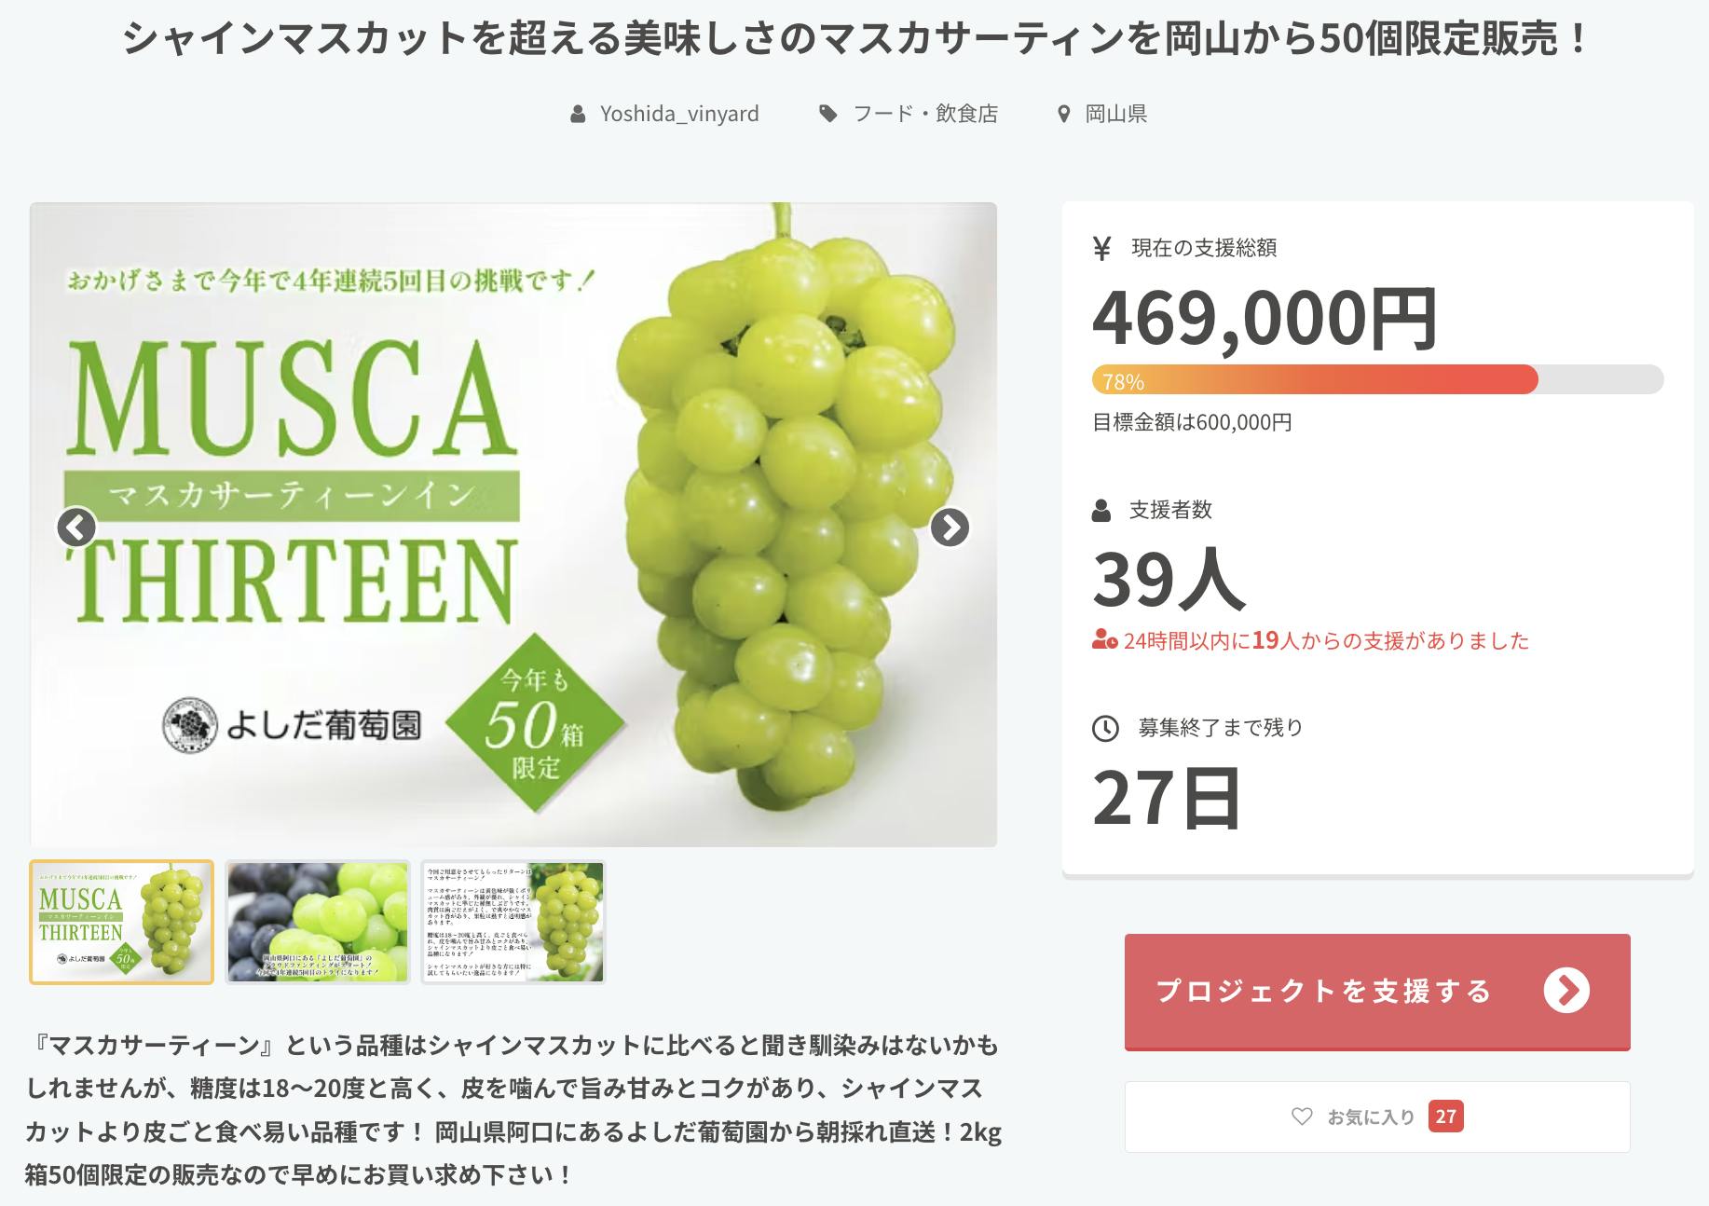
Task: Click the user icon before Yoshida_vinyard
Action: [x=579, y=114]
